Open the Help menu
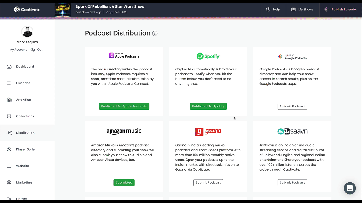362x203 pixels. pyautogui.click(x=273, y=9)
